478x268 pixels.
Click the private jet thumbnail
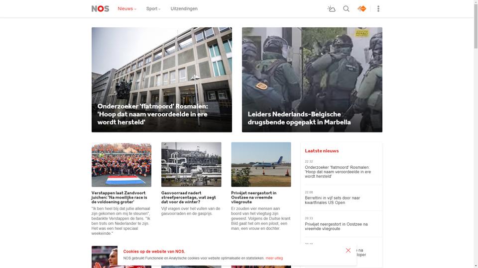coord(261,164)
